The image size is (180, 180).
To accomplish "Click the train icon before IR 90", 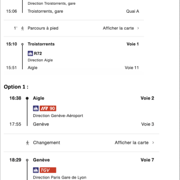I will [x=36, y=108].
